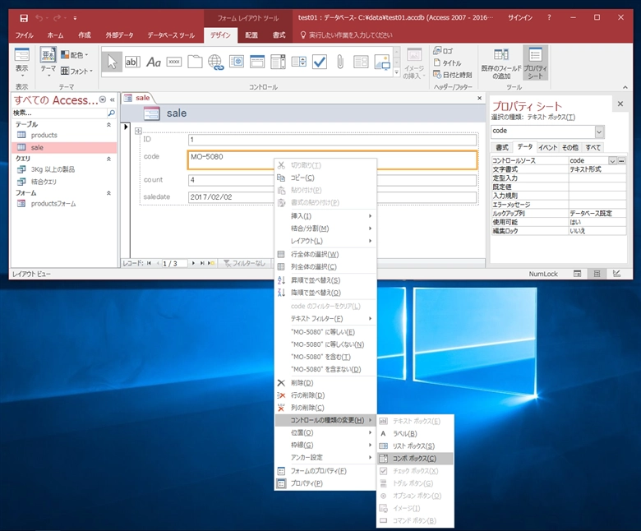Click the record number field 1 / 3
The image size is (641, 531).
(174, 264)
